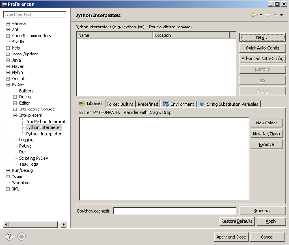
Task: Click the -Dpython.cachedir text field
Action: click(x=174, y=211)
